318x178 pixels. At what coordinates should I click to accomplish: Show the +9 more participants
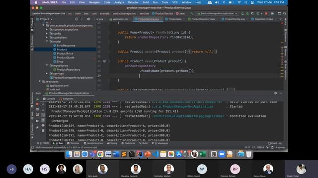tap(11, 169)
